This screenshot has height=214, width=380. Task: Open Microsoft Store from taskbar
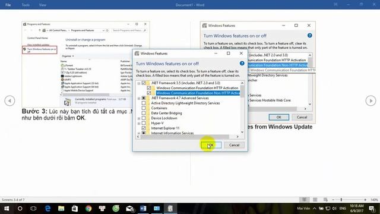point(75,209)
